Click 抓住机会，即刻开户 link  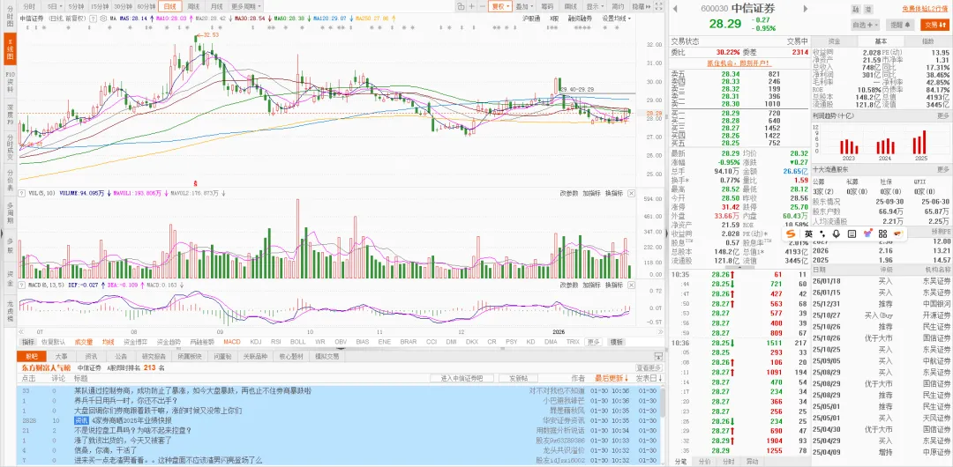739,63
